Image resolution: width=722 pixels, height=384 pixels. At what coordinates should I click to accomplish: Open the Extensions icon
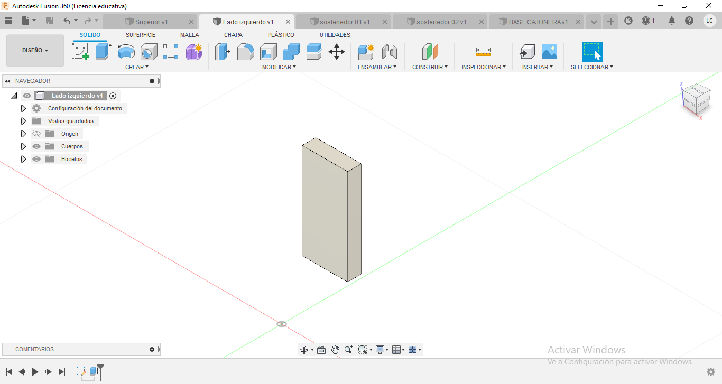pyautogui.click(x=628, y=21)
